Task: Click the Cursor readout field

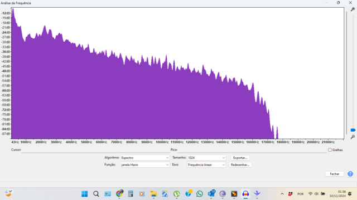Action: [95, 150]
